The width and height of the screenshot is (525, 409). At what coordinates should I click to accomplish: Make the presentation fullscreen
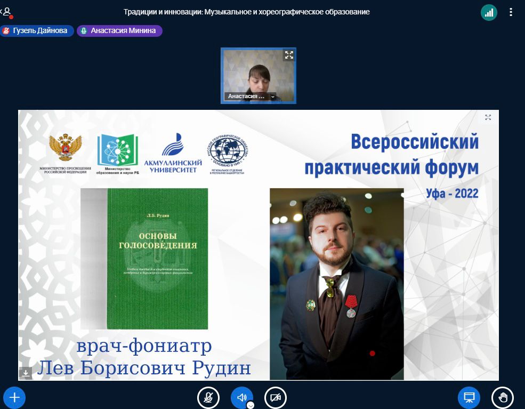point(488,117)
